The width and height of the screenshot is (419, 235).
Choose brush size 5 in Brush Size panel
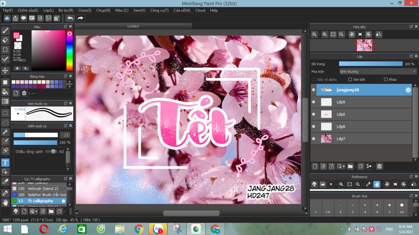pyautogui.click(x=377, y=208)
